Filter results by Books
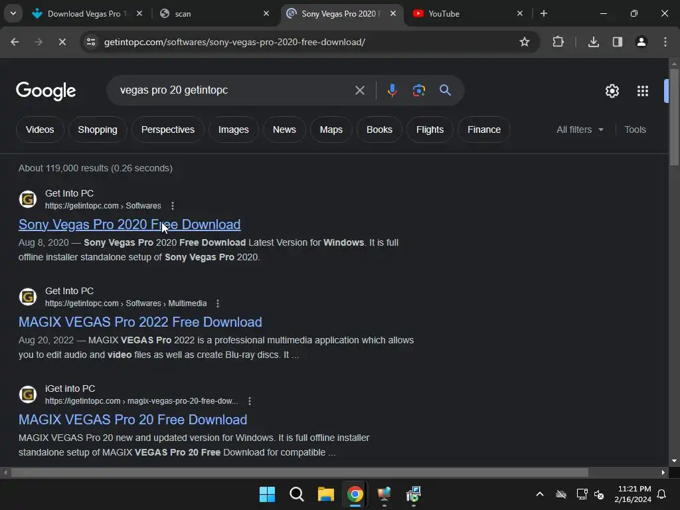 tap(379, 129)
